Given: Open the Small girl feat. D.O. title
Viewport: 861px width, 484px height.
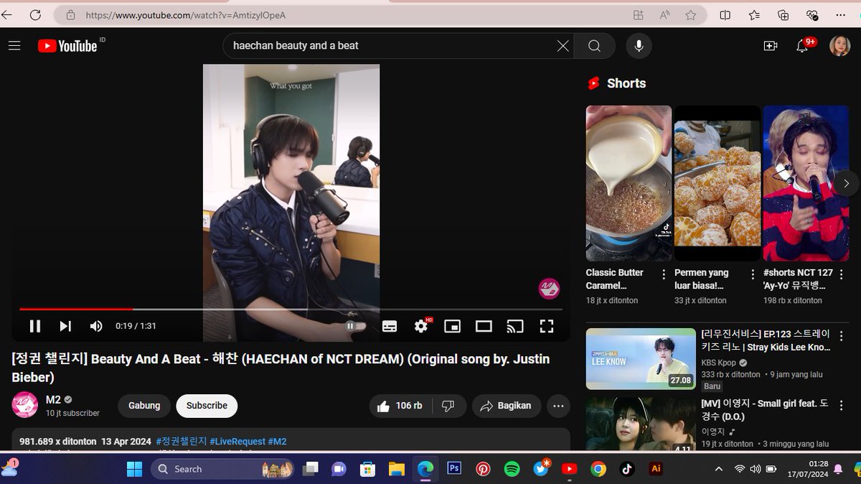Looking at the screenshot, I should pyautogui.click(x=765, y=410).
